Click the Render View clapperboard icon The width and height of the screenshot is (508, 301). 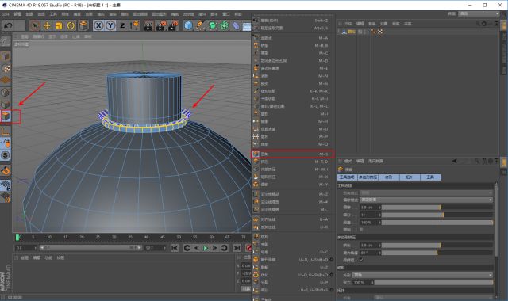[x=148, y=25]
